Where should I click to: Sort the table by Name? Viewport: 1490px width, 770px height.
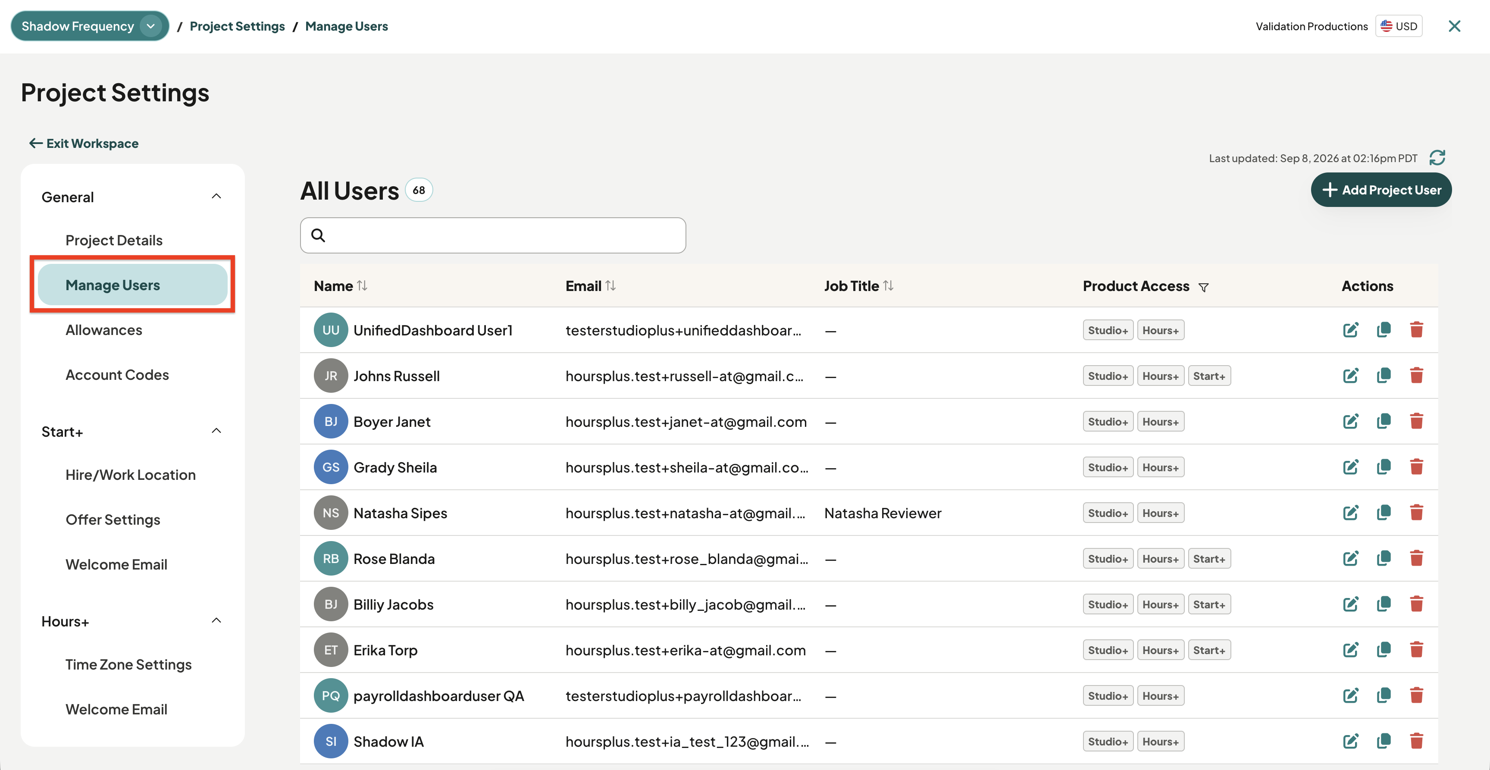pyautogui.click(x=362, y=286)
